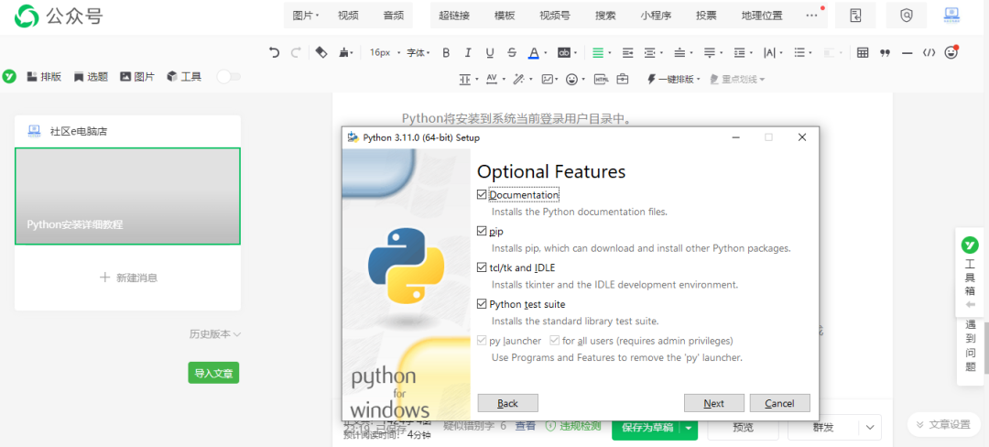The width and height of the screenshot is (989, 447).
Task: Click the shield security icon at top right
Action: tap(907, 16)
